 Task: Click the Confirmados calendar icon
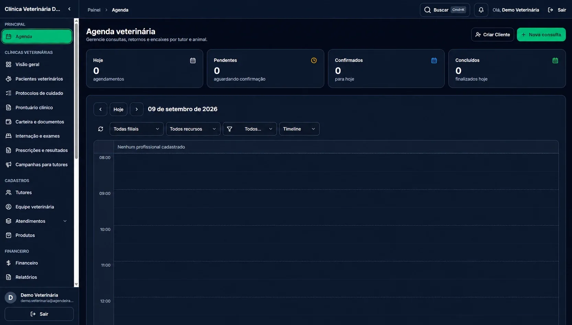tap(434, 61)
